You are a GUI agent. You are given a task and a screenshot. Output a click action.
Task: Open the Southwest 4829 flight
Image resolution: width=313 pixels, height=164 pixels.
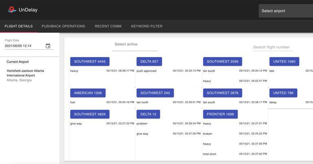tap(90, 114)
